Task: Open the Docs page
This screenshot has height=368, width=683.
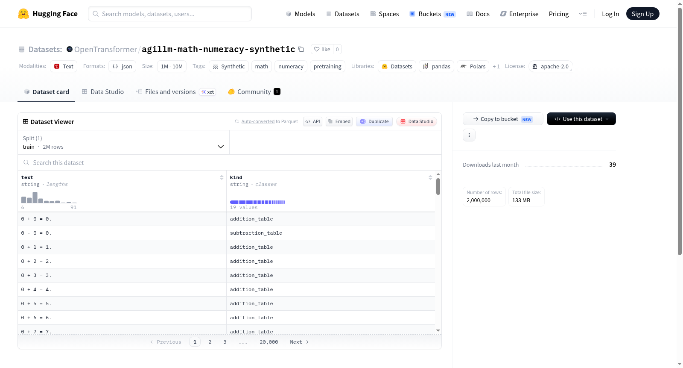Action: point(478,14)
